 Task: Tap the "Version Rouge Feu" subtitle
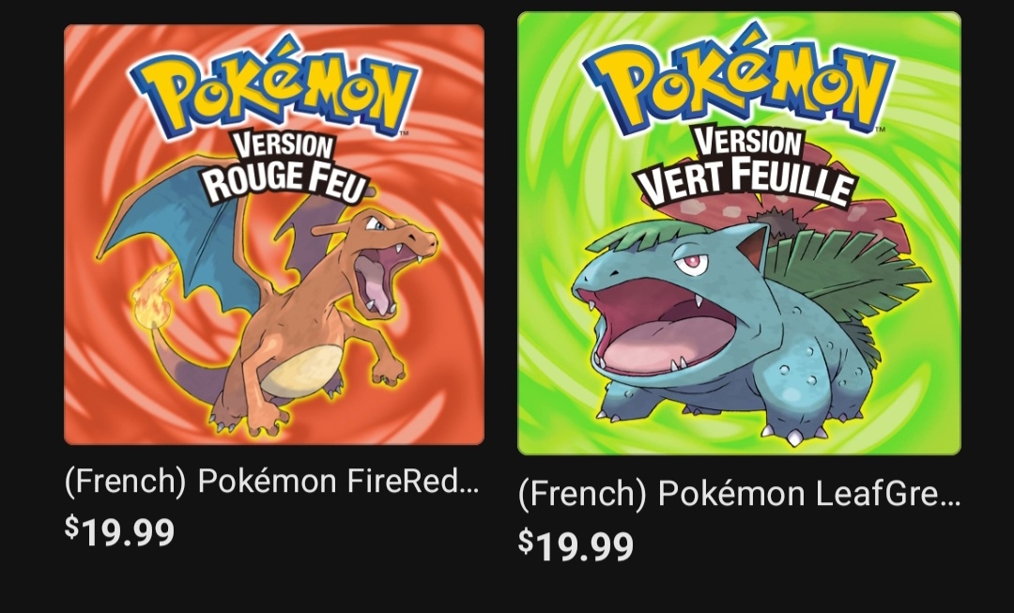coord(284,166)
